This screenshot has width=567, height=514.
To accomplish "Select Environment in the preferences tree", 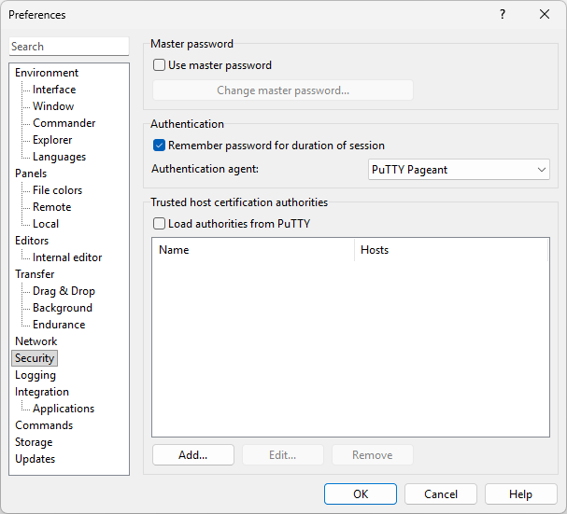I will point(47,73).
